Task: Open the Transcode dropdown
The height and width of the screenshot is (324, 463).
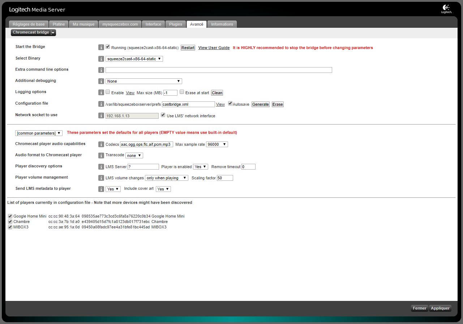Action: 134,156
